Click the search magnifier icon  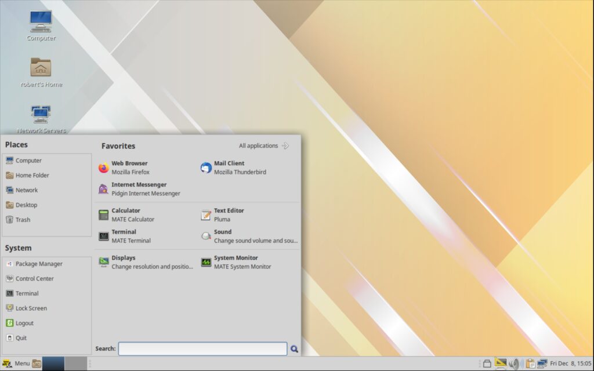(294, 348)
